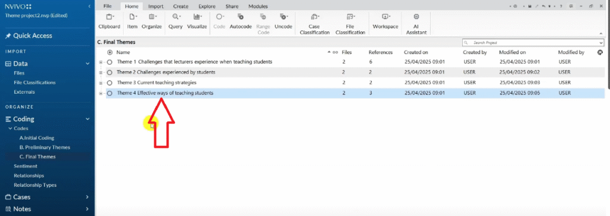Select the circle for Theme 4 Effective ways
610x216 pixels.
[x=110, y=93]
